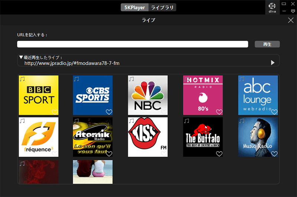Viewport: 297px width, 197px height.
Task: Toggle favorite heart on The Buffalo
Action: coord(219,154)
